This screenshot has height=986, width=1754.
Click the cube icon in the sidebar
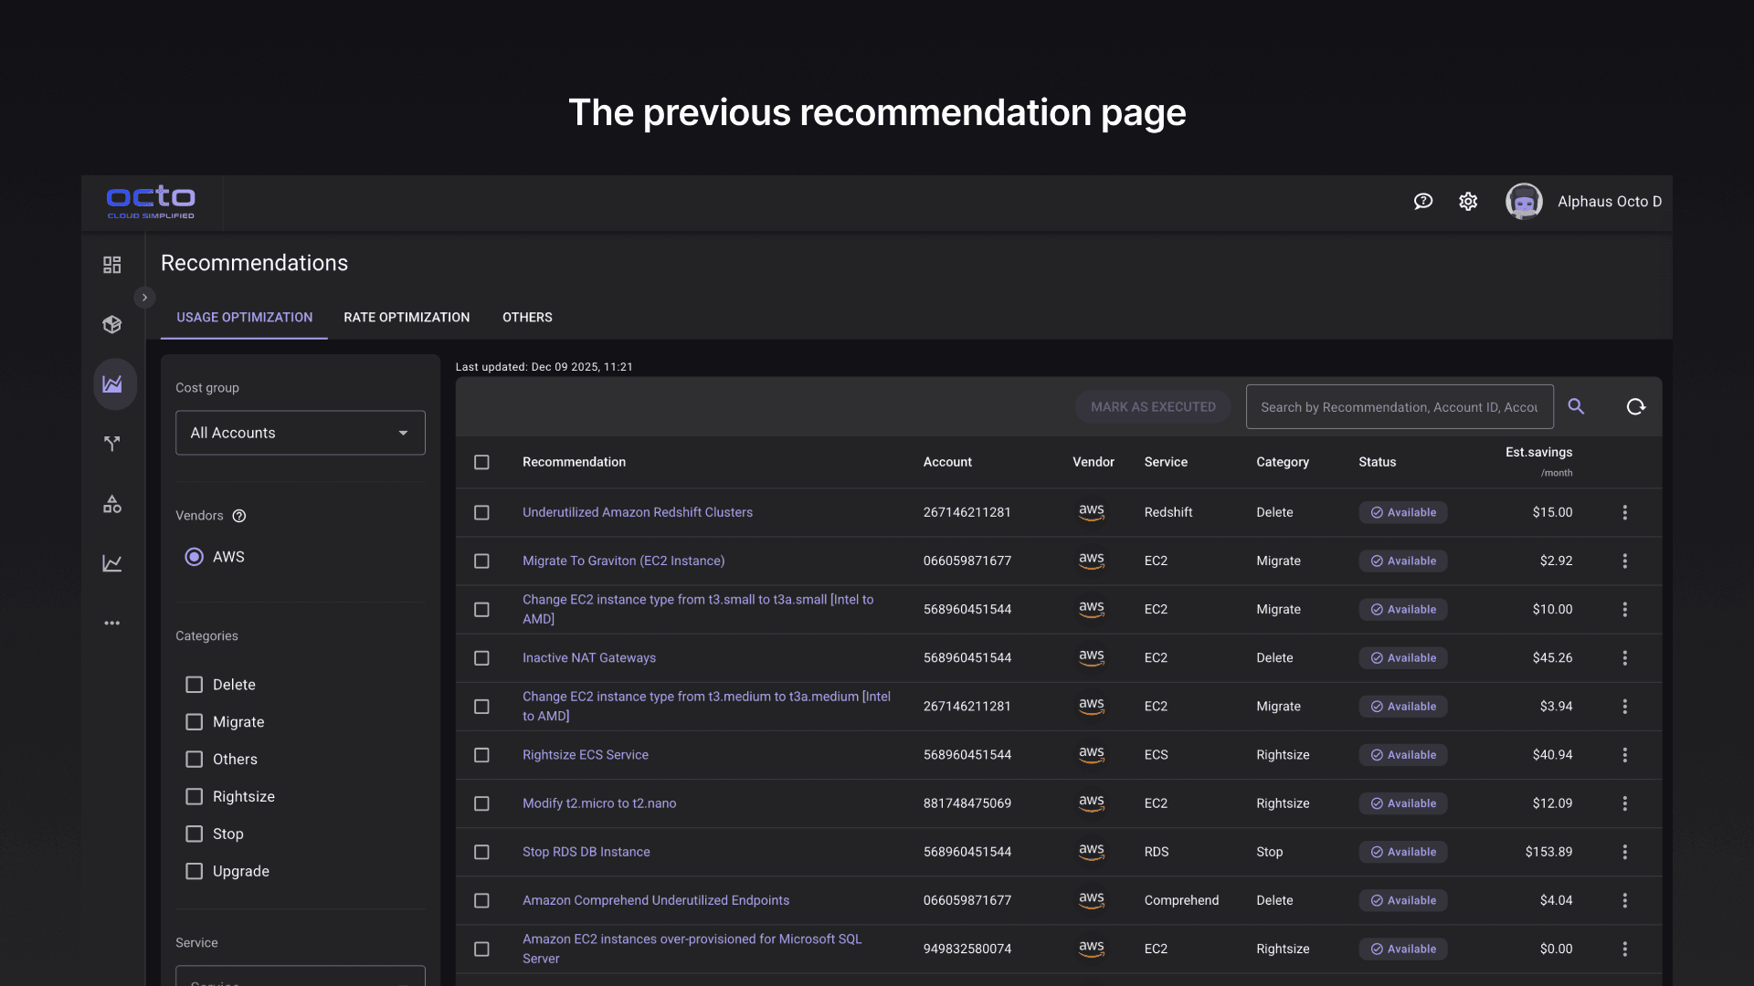coord(111,324)
